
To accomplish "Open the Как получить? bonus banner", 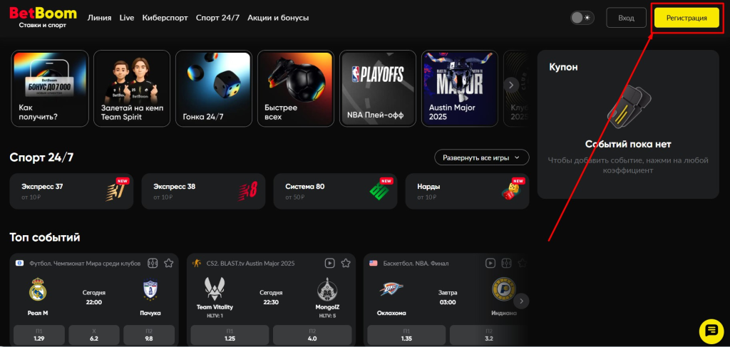I will 50,88.
